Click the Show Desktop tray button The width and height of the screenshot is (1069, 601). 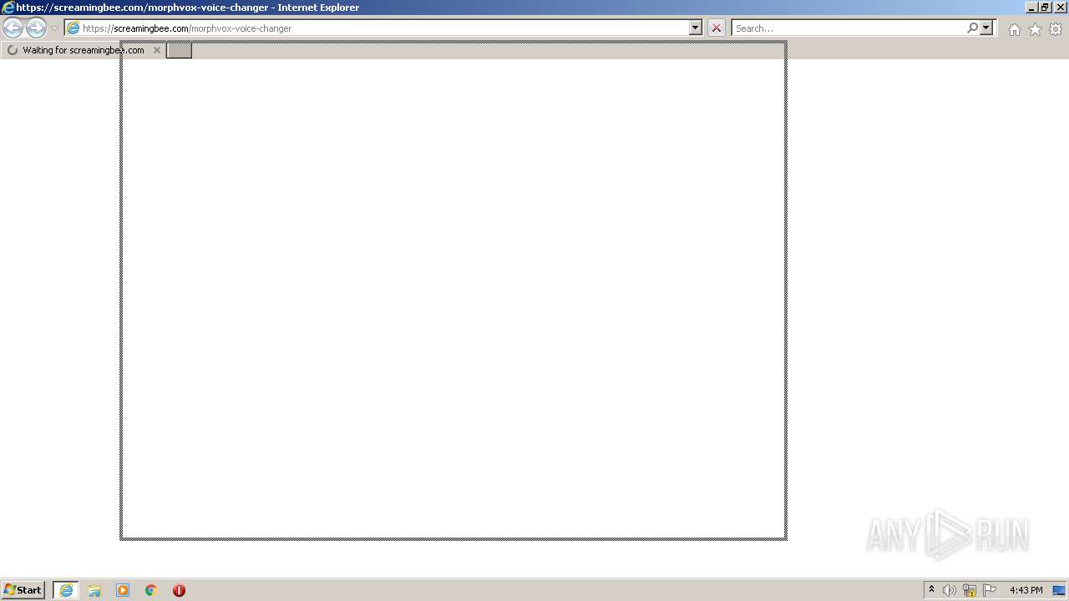tap(1060, 590)
